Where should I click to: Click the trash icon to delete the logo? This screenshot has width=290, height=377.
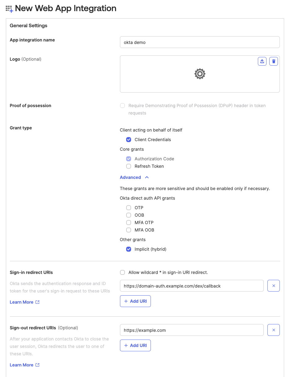273,61
